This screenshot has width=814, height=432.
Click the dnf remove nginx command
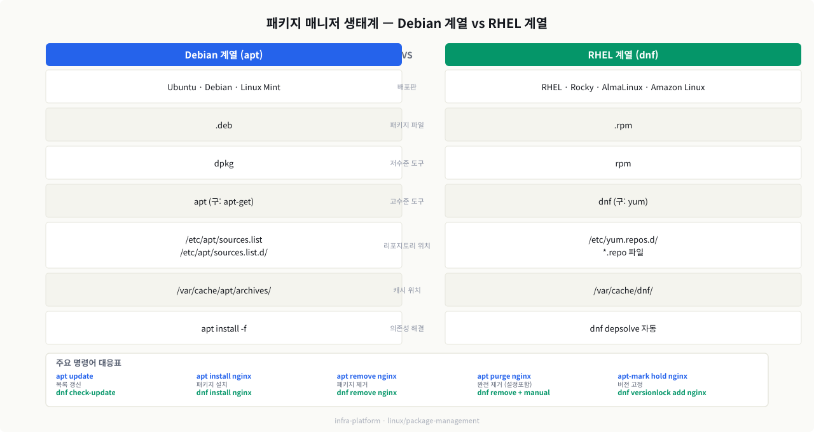coord(367,393)
